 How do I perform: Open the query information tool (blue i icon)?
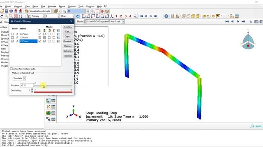(166, 16)
